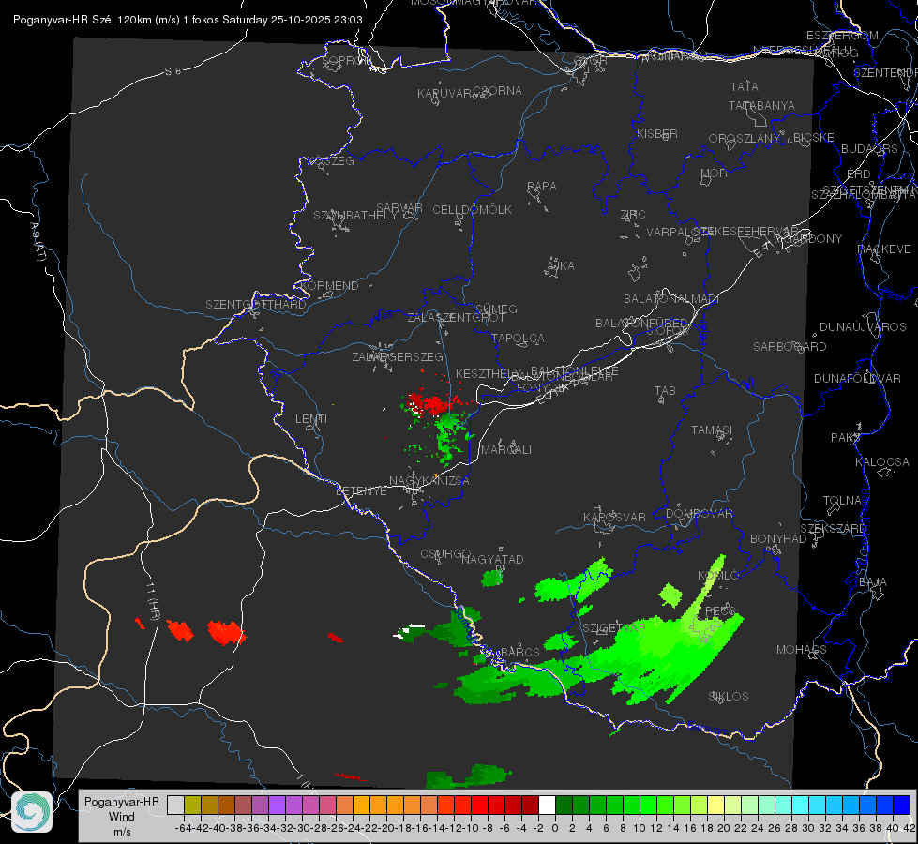Click the ZIRC label
Image resolution: width=918 pixels, height=844 pixels.
click(x=633, y=215)
